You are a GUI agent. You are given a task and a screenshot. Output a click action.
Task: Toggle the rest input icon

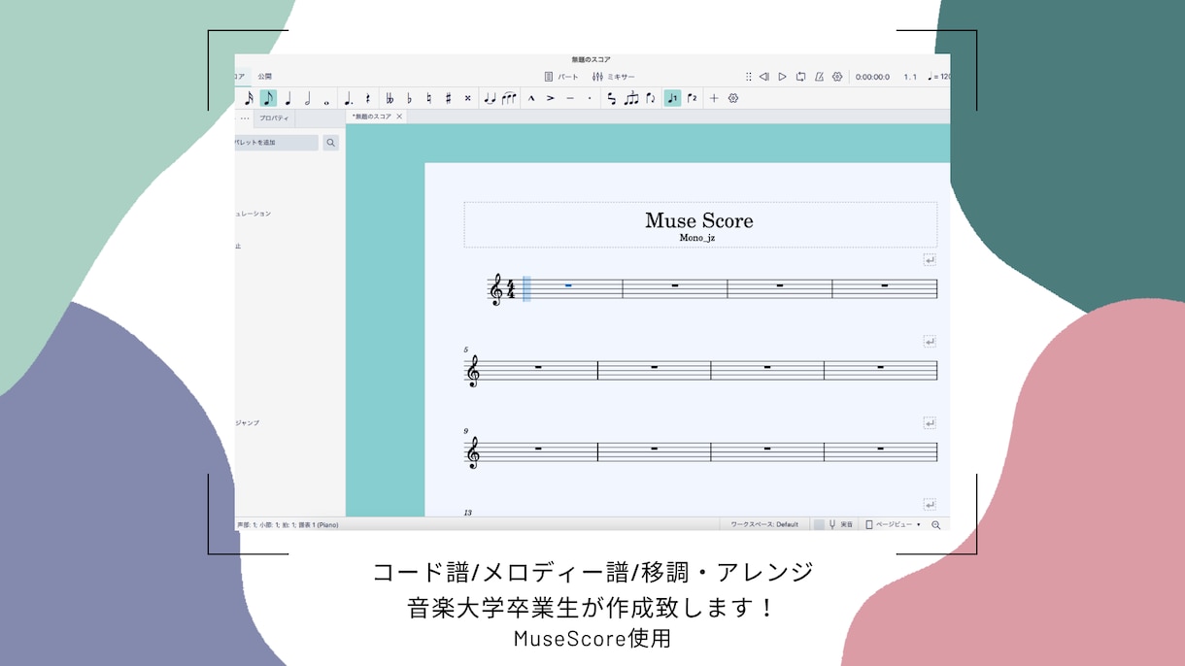368,98
